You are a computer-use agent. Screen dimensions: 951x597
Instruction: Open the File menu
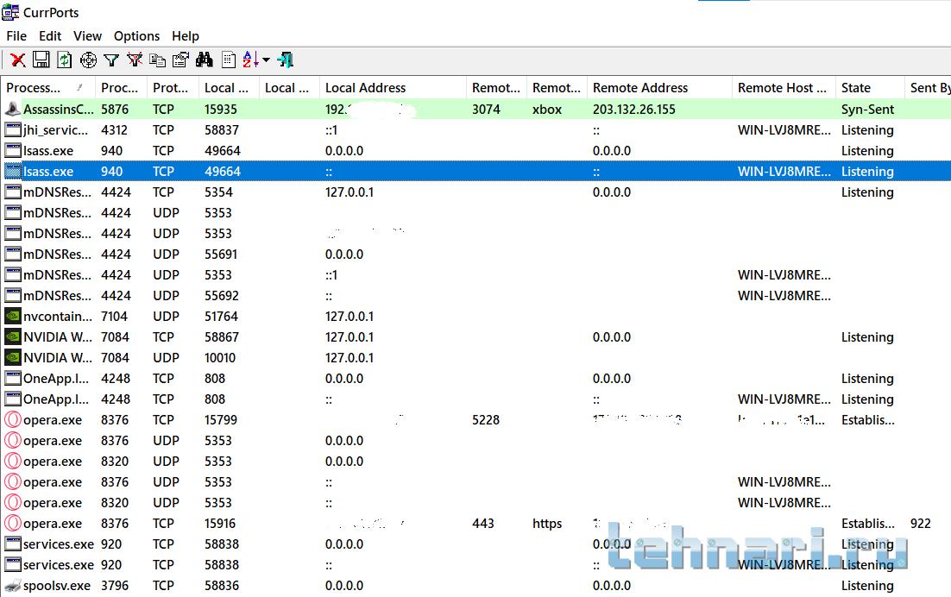pos(16,35)
